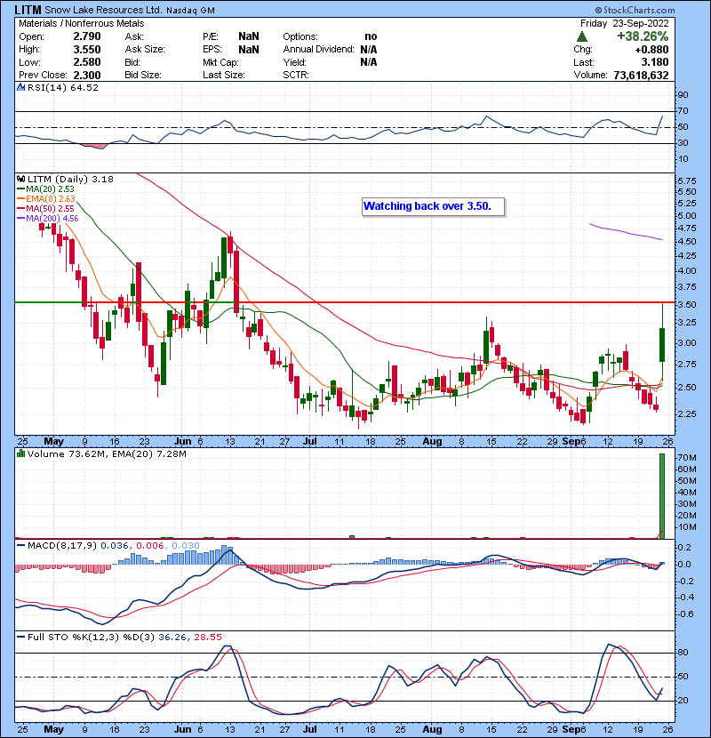Click the RSI(14) 64.52 reading
This screenshot has width=711, height=738.
point(63,87)
